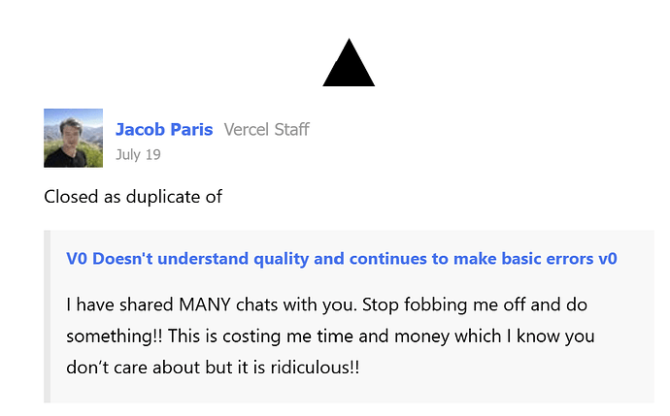Click the word 'Staff' beside the author name
This screenshot has width=670, height=416.
292,129
